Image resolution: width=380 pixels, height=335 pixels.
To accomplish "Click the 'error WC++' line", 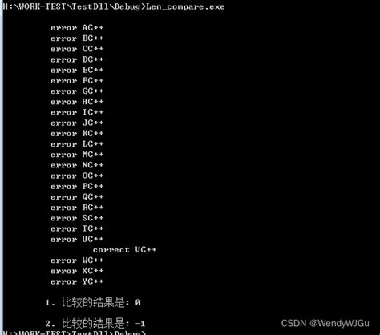I will coord(77,260).
